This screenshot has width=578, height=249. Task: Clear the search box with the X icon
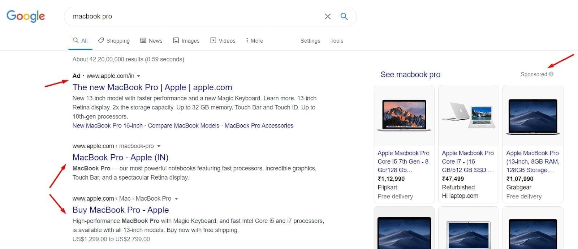pos(328,16)
